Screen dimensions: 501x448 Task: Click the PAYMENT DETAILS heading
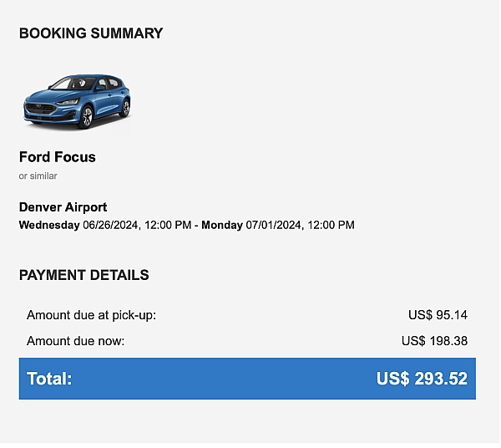point(84,275)
